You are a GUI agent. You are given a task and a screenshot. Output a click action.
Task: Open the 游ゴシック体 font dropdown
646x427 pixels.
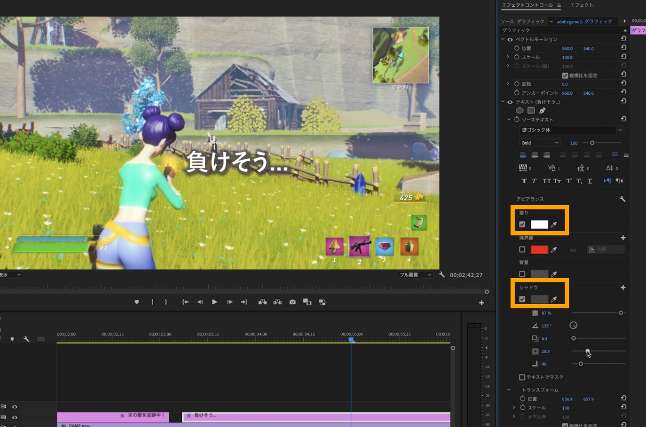tap(572, 130)
